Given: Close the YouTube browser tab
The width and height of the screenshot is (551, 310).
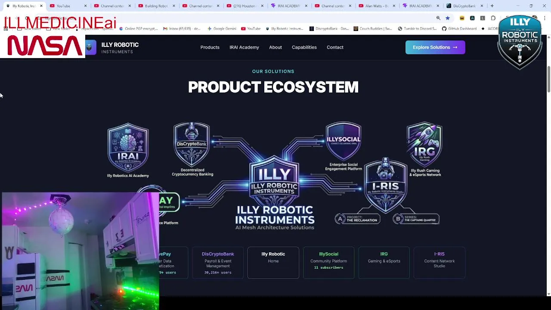Looking at the screenshot, I should pos(85,6).
